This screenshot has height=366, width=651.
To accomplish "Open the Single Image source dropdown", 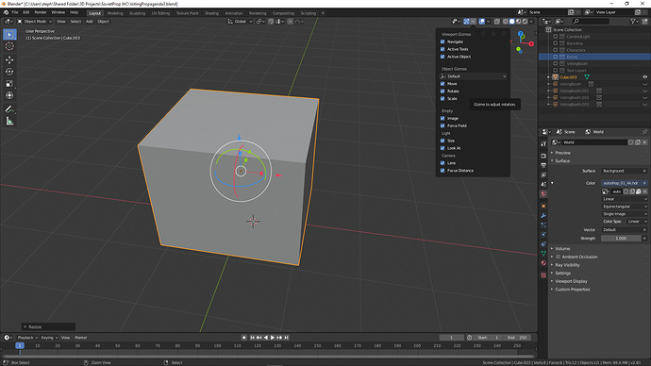I will (x=625, y=214).
